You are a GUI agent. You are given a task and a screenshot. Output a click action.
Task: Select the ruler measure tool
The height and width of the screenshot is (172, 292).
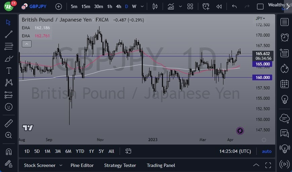pyautogui.click(x=8, y=123)
